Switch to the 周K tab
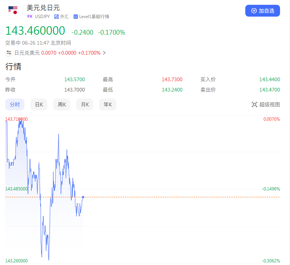290x265 pixels. click(x=62, y=104)
